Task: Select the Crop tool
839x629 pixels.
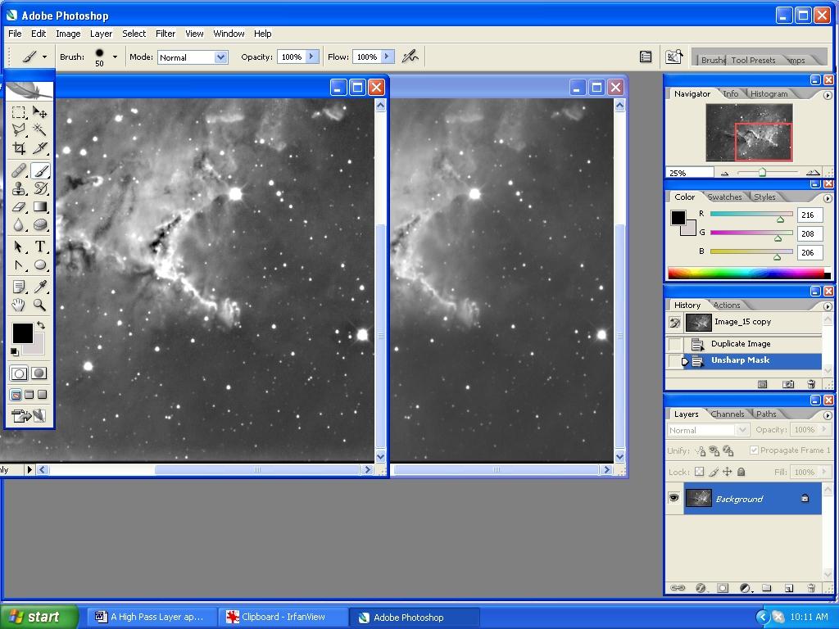Action: [19, 147]
